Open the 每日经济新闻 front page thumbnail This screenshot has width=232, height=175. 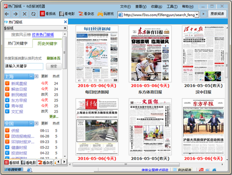coord(97,54)
